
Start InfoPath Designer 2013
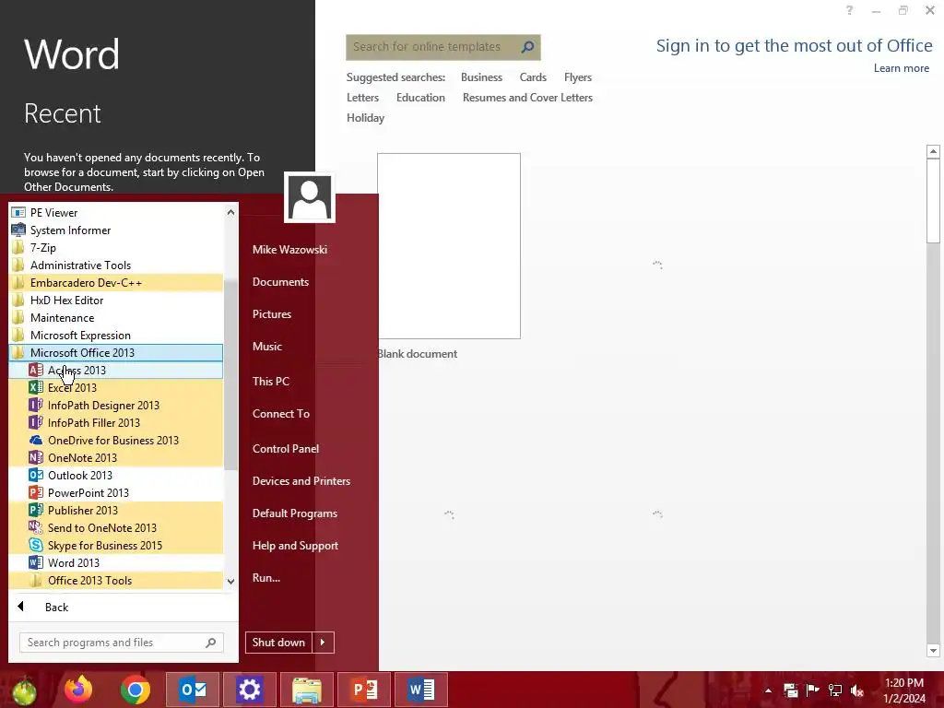point(115,406)
